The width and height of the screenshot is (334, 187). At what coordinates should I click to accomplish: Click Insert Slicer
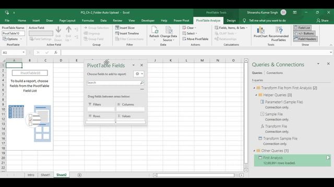[125, 28]
